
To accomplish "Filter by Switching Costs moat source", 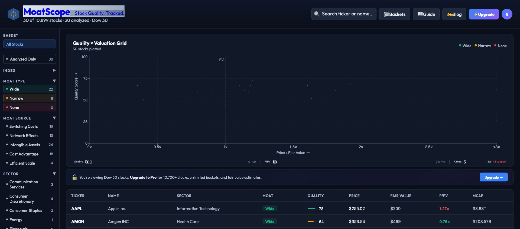I will pyautogui.click(x=24, y=127).
